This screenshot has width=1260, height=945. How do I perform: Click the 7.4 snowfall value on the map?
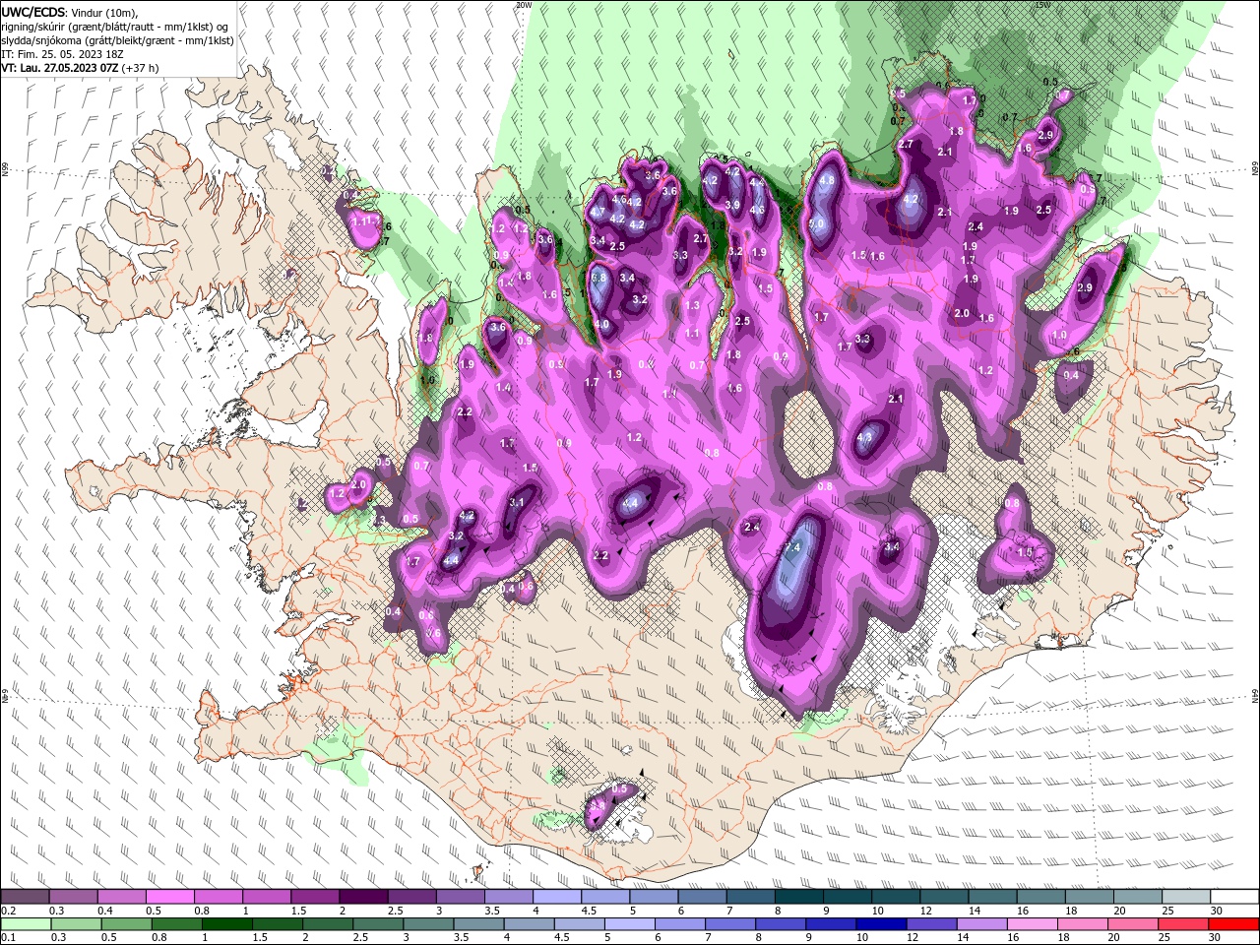792,547
